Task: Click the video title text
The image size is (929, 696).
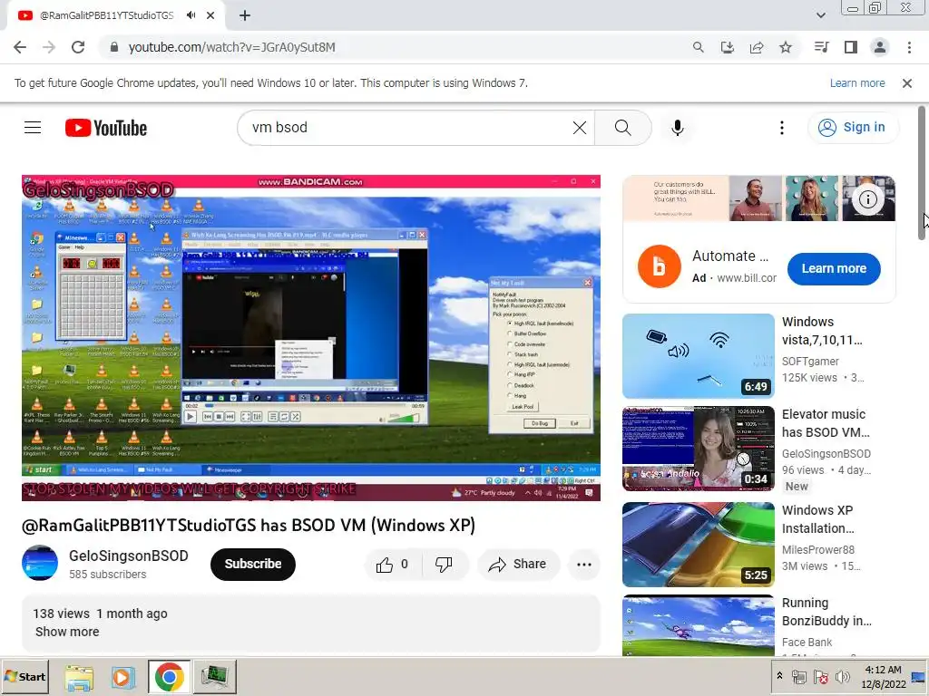Action: [x=249, y=525]
